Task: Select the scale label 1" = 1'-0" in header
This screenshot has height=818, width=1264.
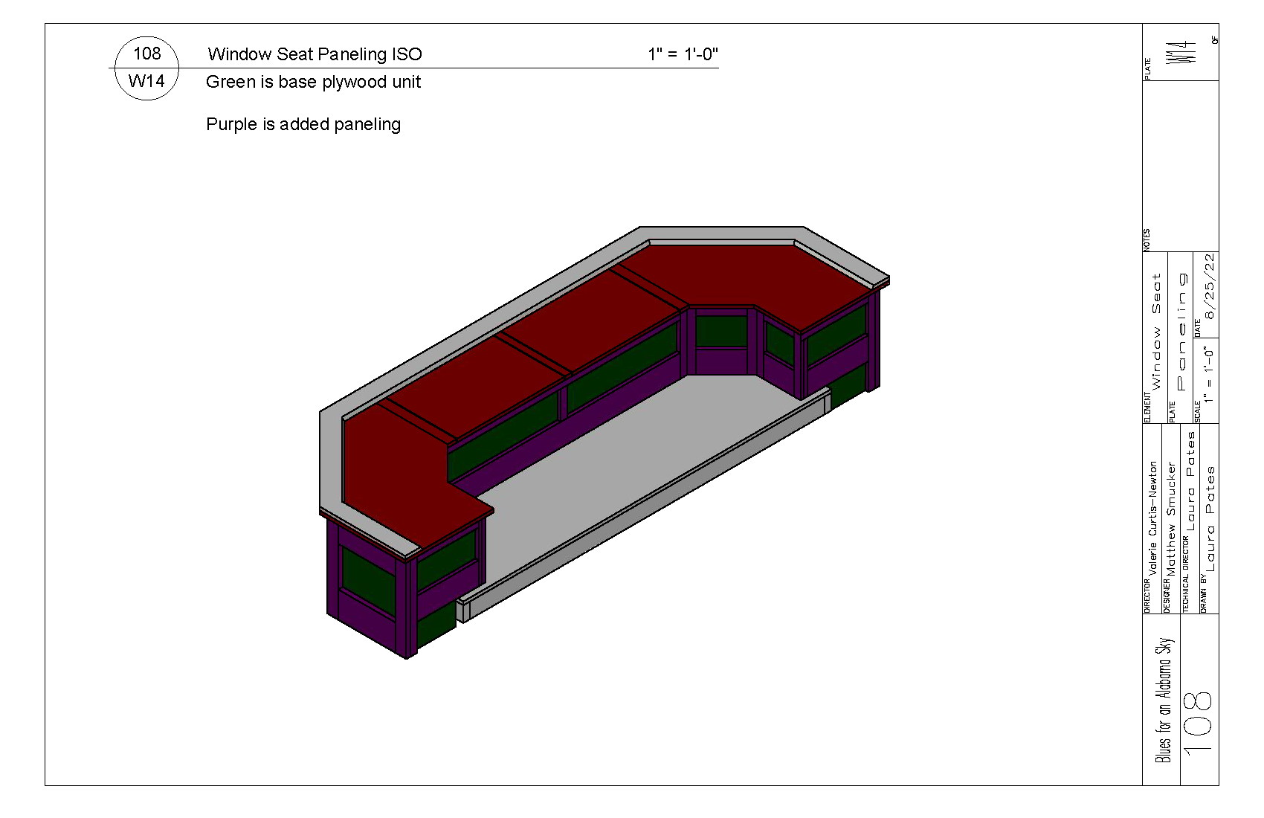Action: coord(683,54)
